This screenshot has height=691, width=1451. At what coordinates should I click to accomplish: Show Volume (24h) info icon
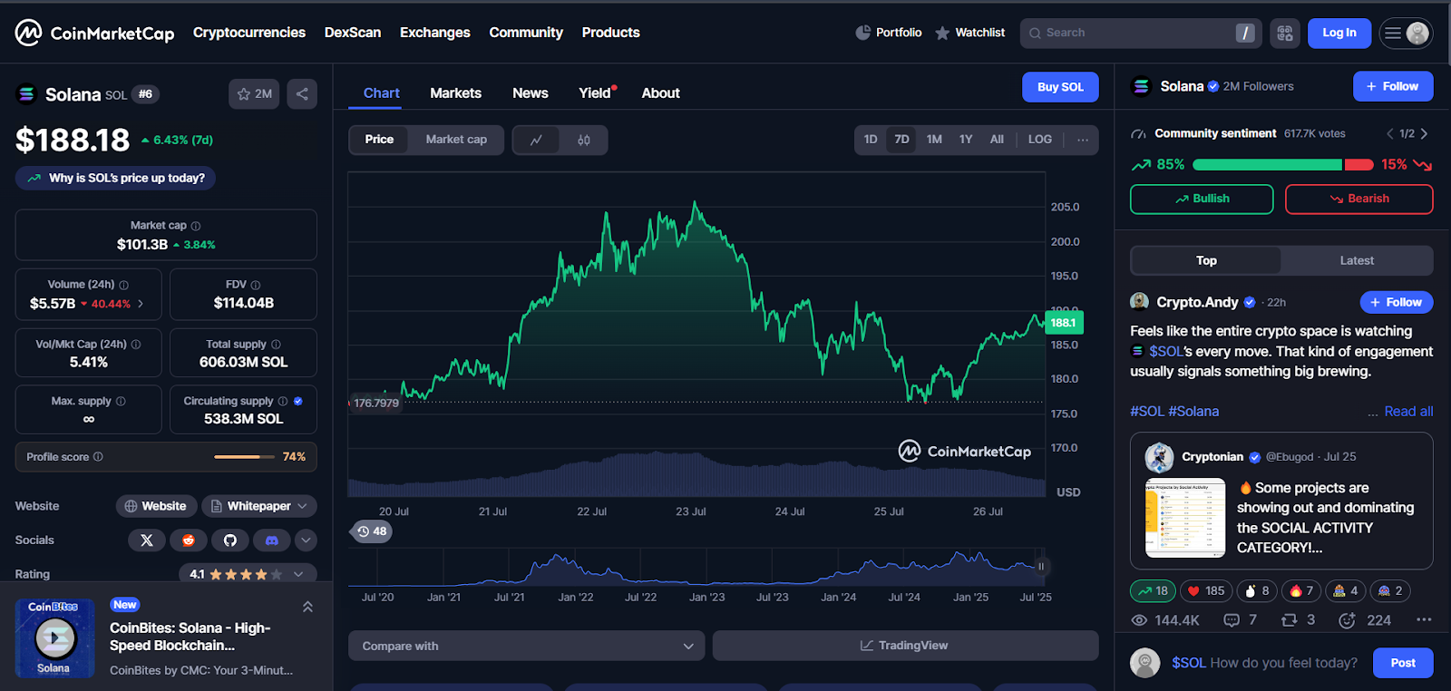tap(124, 285)
